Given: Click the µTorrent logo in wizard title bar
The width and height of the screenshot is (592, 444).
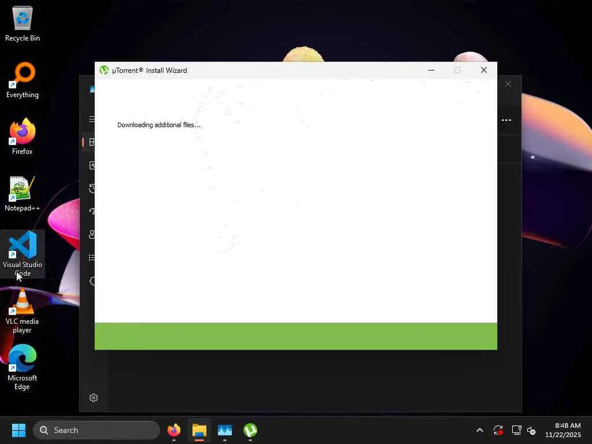Looking at the screenshot, I should 104,70.
